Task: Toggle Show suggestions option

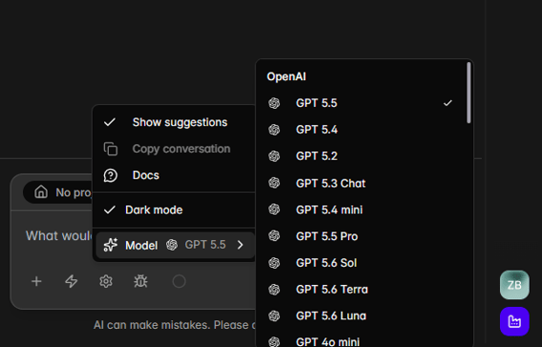Action: click(175, 122)
